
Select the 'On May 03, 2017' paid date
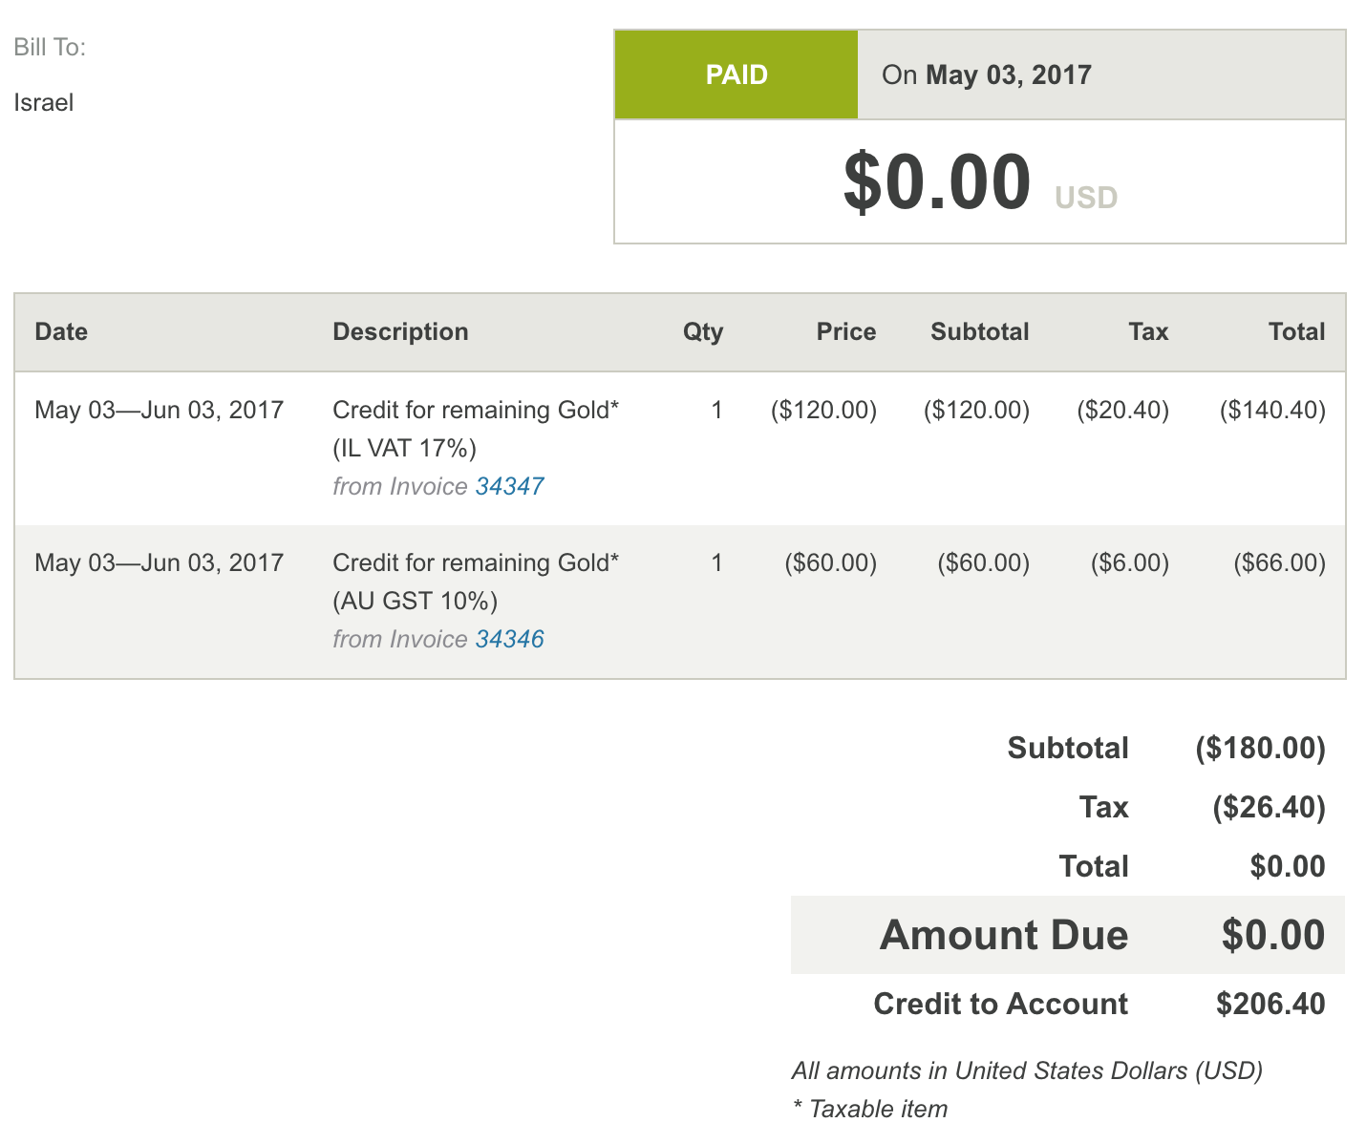[987, 74]
